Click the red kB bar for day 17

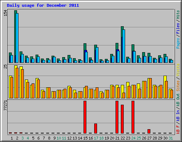[x=96, y=129]
